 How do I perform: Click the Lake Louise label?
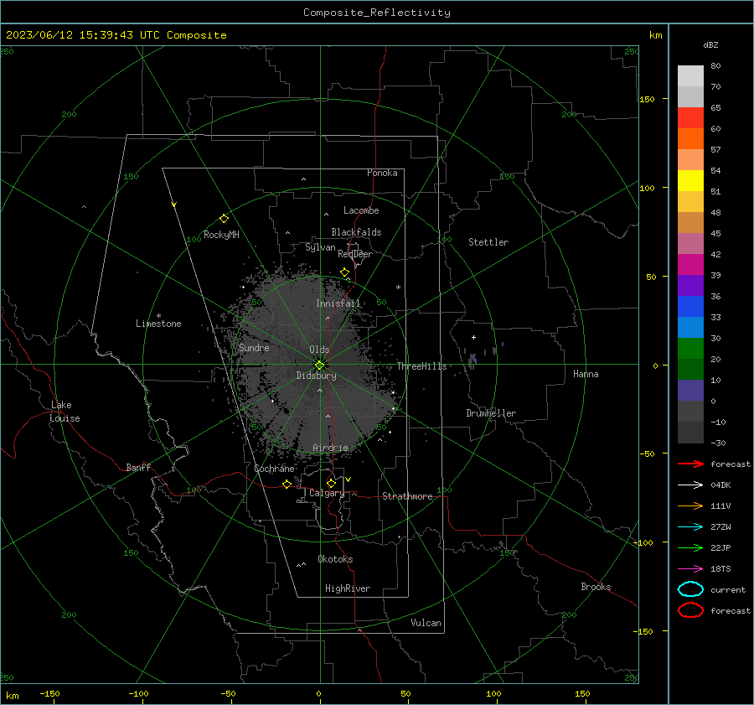[65, 412]
